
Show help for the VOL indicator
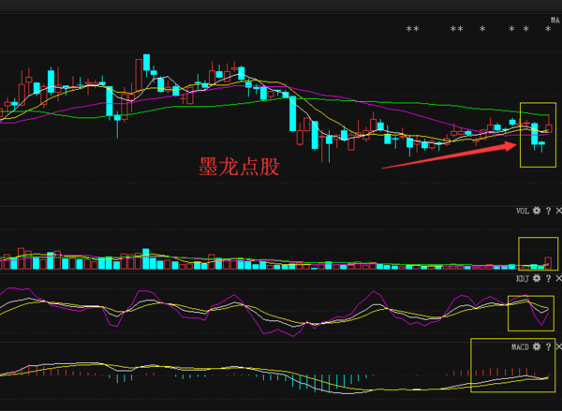(x=548, y=211)
